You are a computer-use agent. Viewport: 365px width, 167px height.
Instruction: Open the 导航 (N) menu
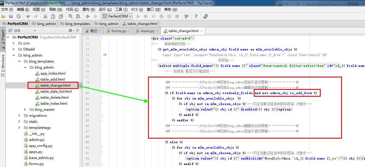56,9
